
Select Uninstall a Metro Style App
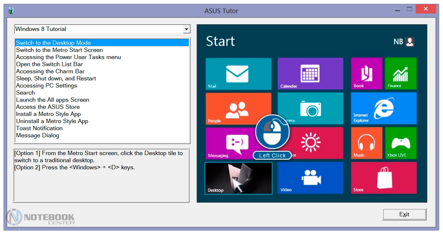point(52,121)
